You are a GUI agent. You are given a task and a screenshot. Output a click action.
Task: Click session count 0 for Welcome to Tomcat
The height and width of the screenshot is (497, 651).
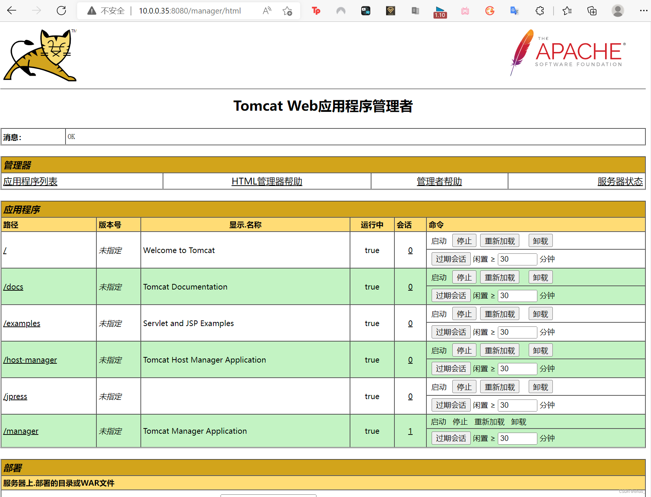[x=410, y=250]
